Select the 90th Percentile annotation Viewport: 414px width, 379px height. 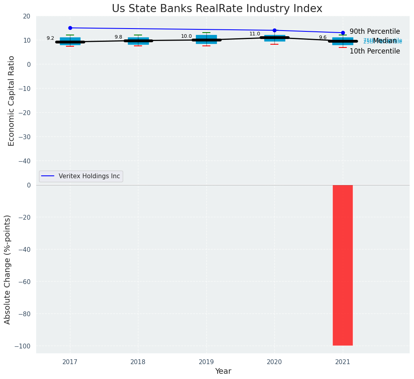click(375, 31)
